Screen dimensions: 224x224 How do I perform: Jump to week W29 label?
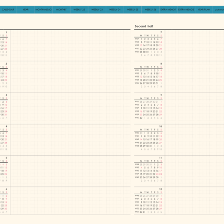point(137,45)
